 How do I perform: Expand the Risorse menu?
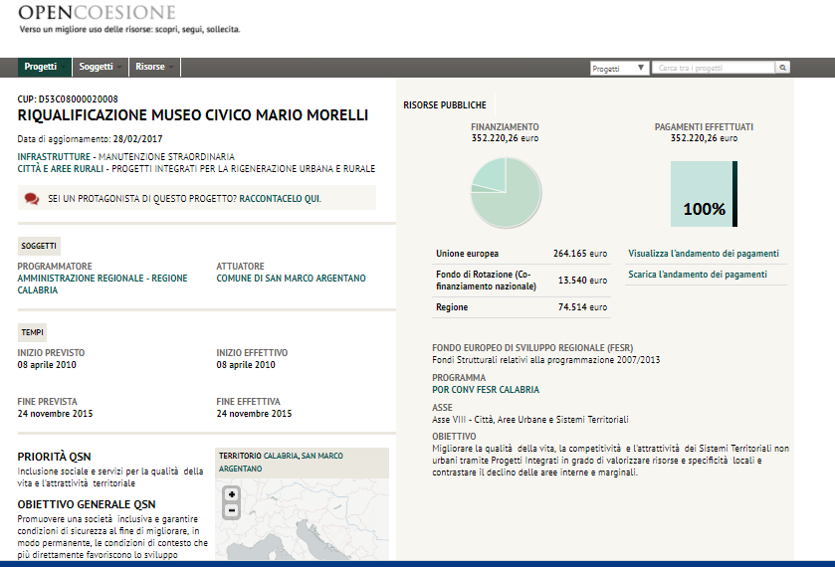(x=154, y=67)
